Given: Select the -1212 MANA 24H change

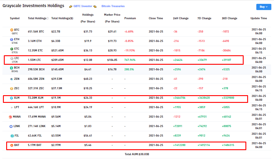Looking at the screenshot, I should pos(177,117).
